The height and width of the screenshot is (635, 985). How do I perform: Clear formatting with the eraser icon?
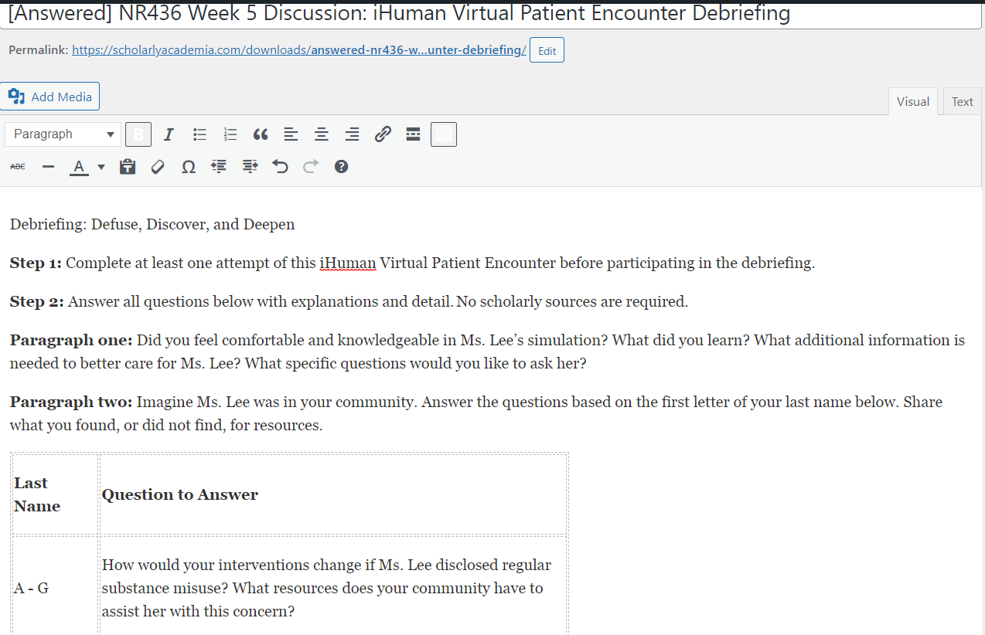(158, 167)
